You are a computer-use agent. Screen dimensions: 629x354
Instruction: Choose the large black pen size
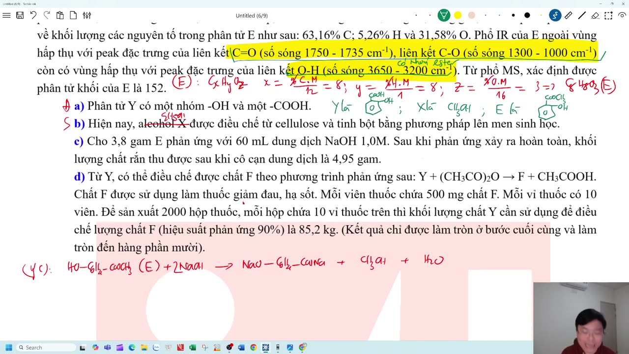[x=527, y=15]
